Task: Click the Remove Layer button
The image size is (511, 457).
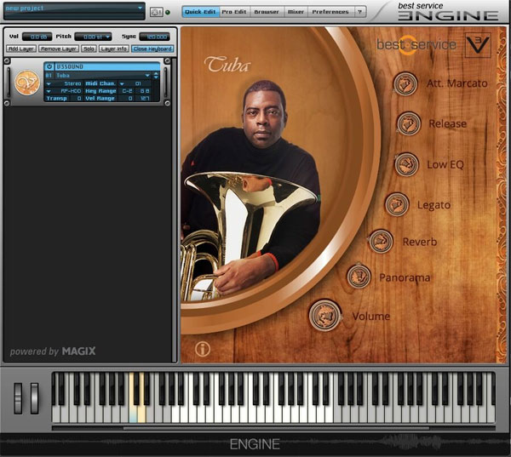Action: click(x=59, y=49)
